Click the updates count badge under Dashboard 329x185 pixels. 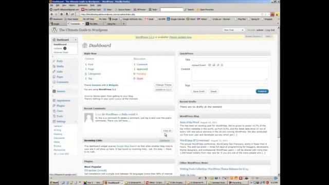(65, 48)
